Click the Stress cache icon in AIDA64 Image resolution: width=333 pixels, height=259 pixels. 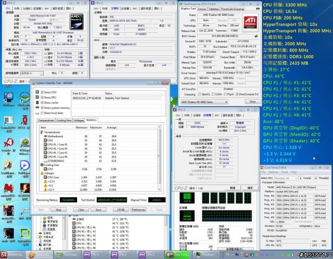(37, 102)
